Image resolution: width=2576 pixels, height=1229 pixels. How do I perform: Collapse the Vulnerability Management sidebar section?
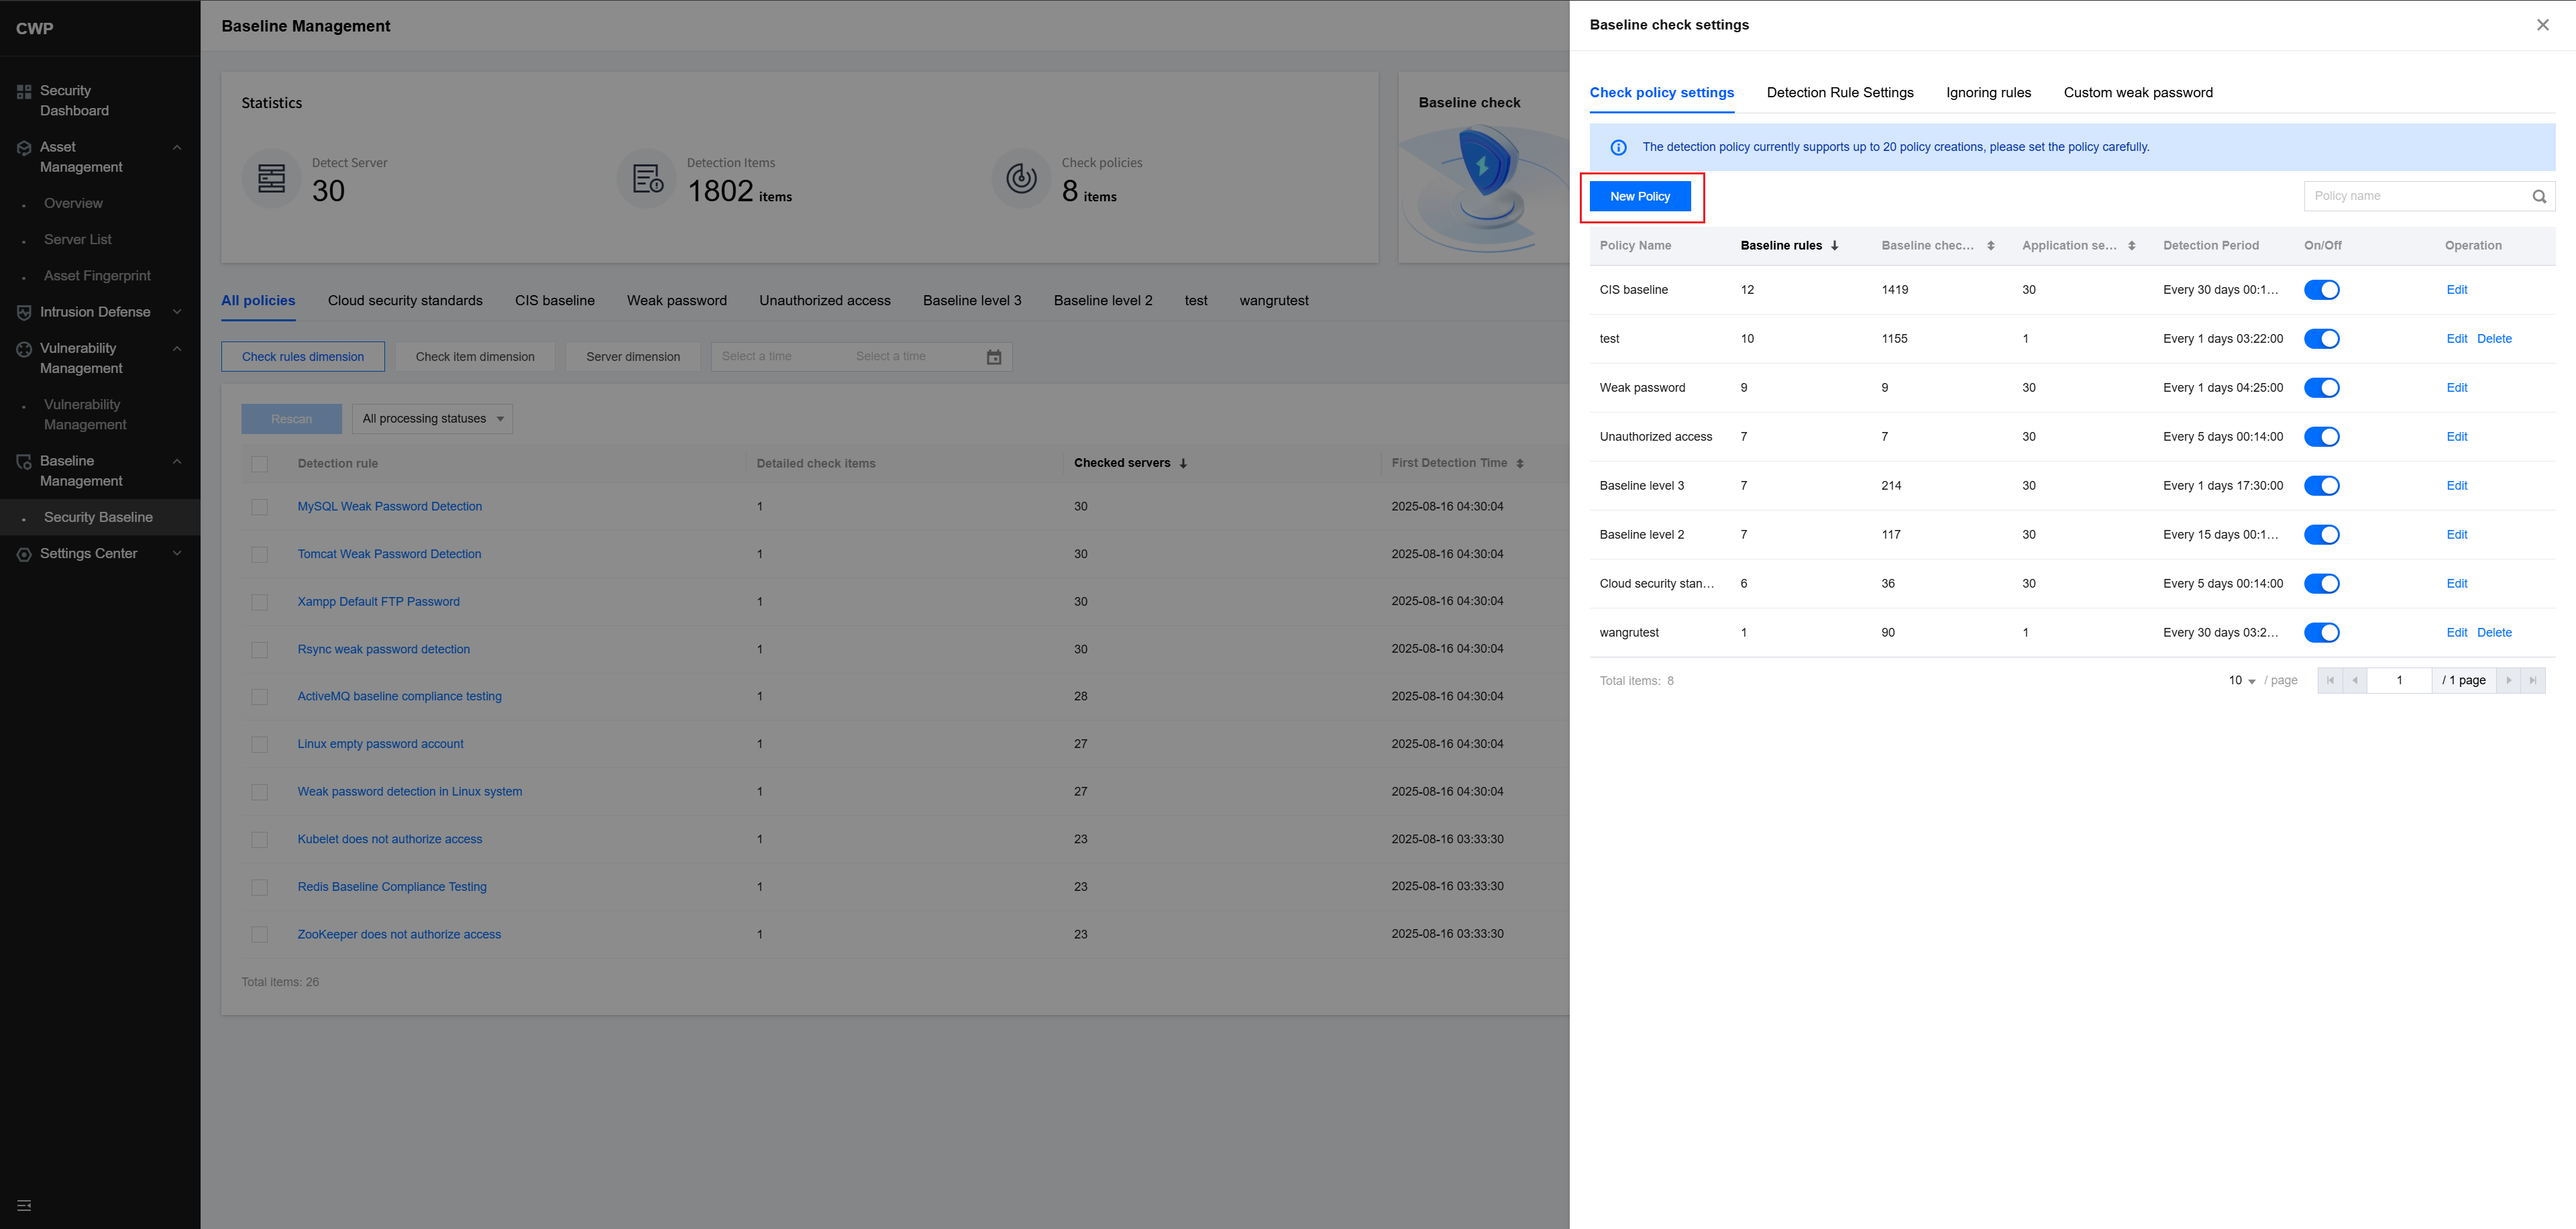177,349
